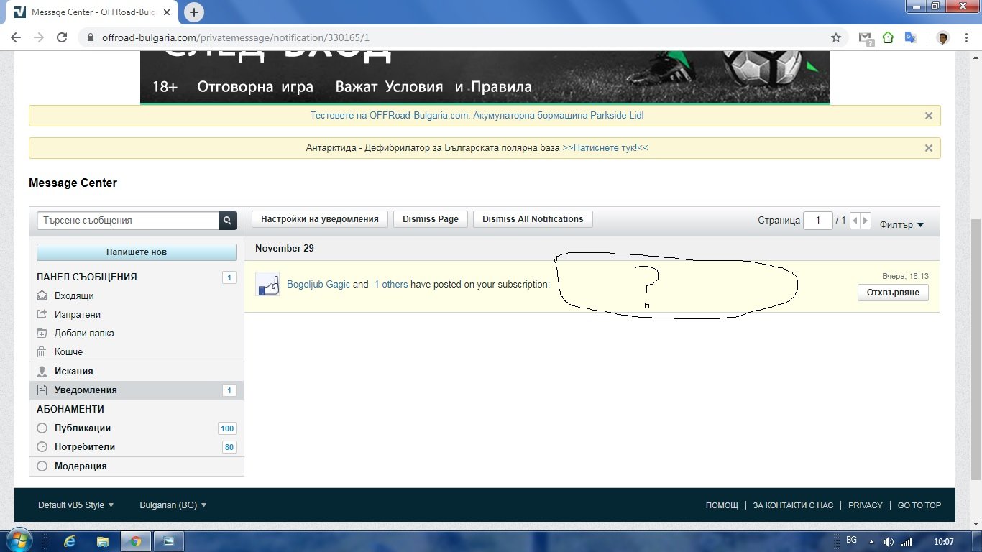Bookmark this page with the star icon
This screenshot has height=552, width=982.
click(x=835, y=37)
